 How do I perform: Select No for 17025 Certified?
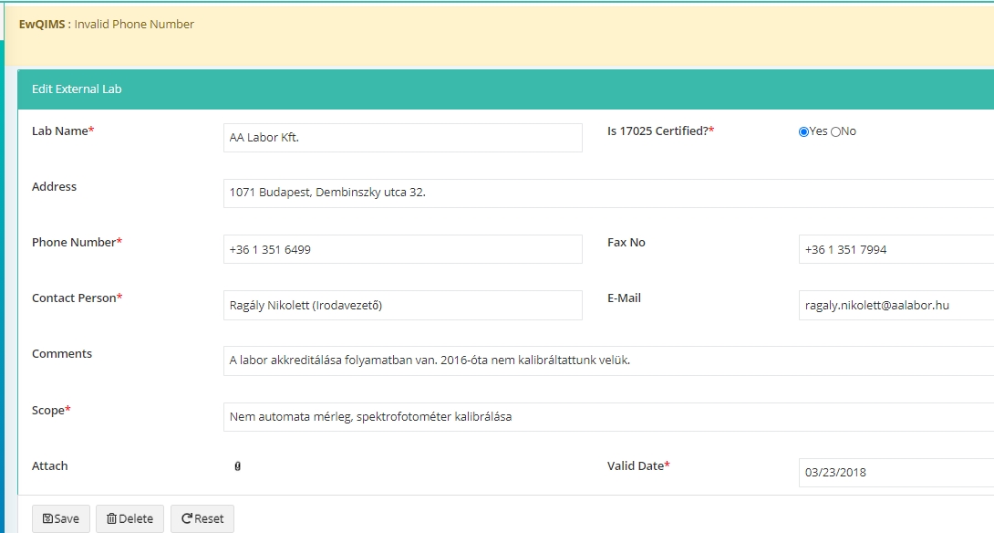(835, 132)
